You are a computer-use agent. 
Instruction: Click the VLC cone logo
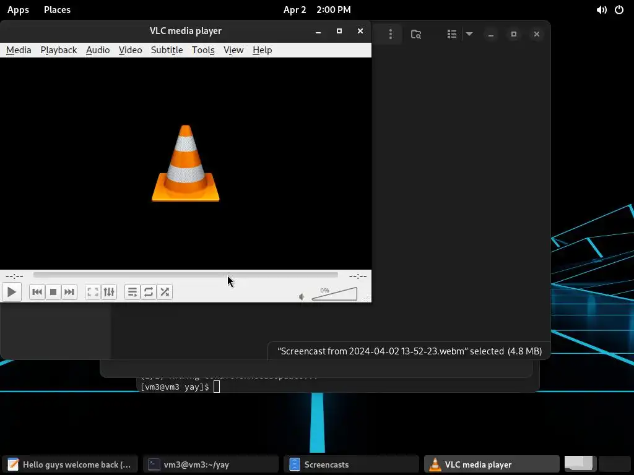(186, 163)
